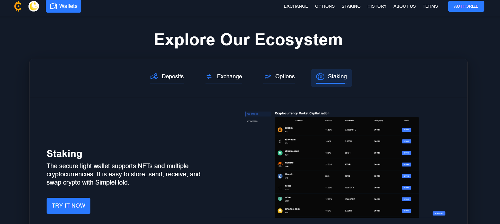This screenshot has height=224, width=500.
Task: Select the ALL OFFERS sidebar tab
Action: click(252, 114)
